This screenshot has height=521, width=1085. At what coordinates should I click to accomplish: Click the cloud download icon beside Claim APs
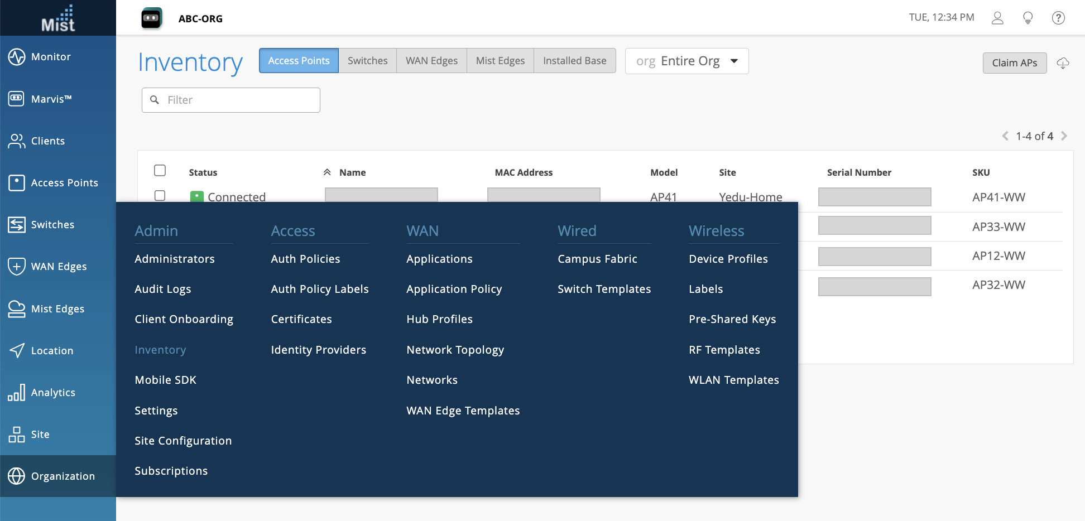click(1063, 63)
